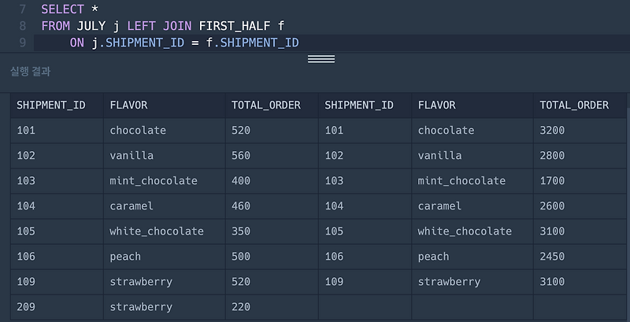Select the 560 cell in vanilla row

coord(241,155)
